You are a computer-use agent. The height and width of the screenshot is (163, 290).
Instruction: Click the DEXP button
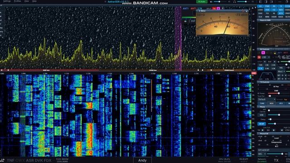[261, 124]
